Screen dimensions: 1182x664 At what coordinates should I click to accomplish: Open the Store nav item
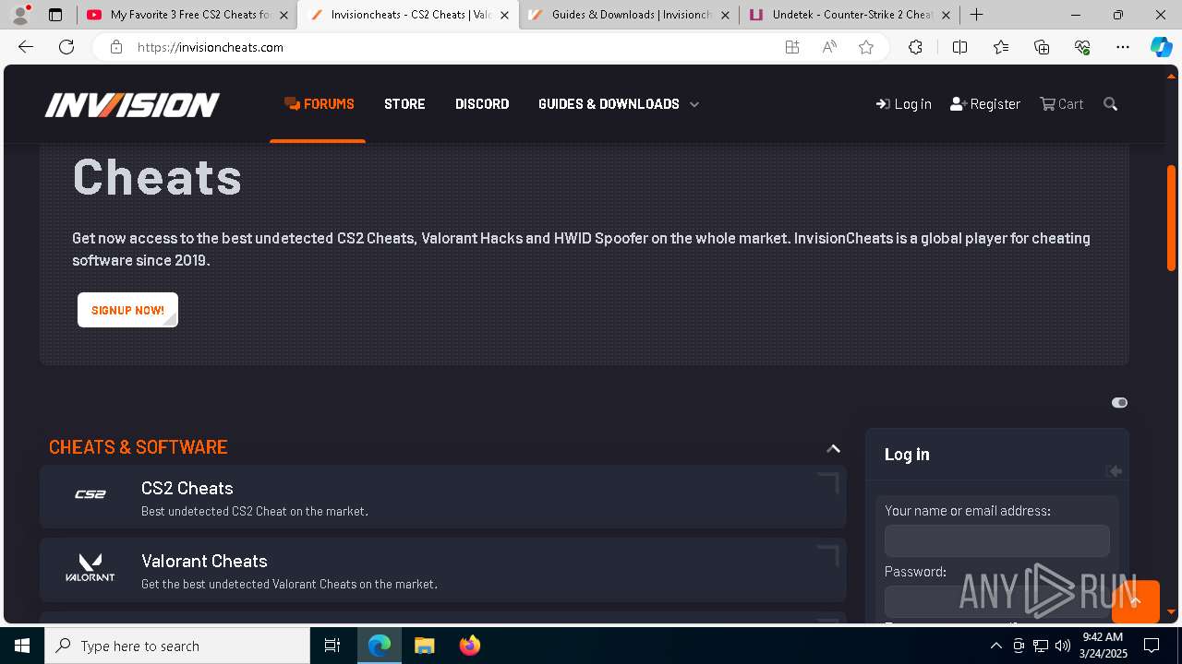(x=404, y=104)
